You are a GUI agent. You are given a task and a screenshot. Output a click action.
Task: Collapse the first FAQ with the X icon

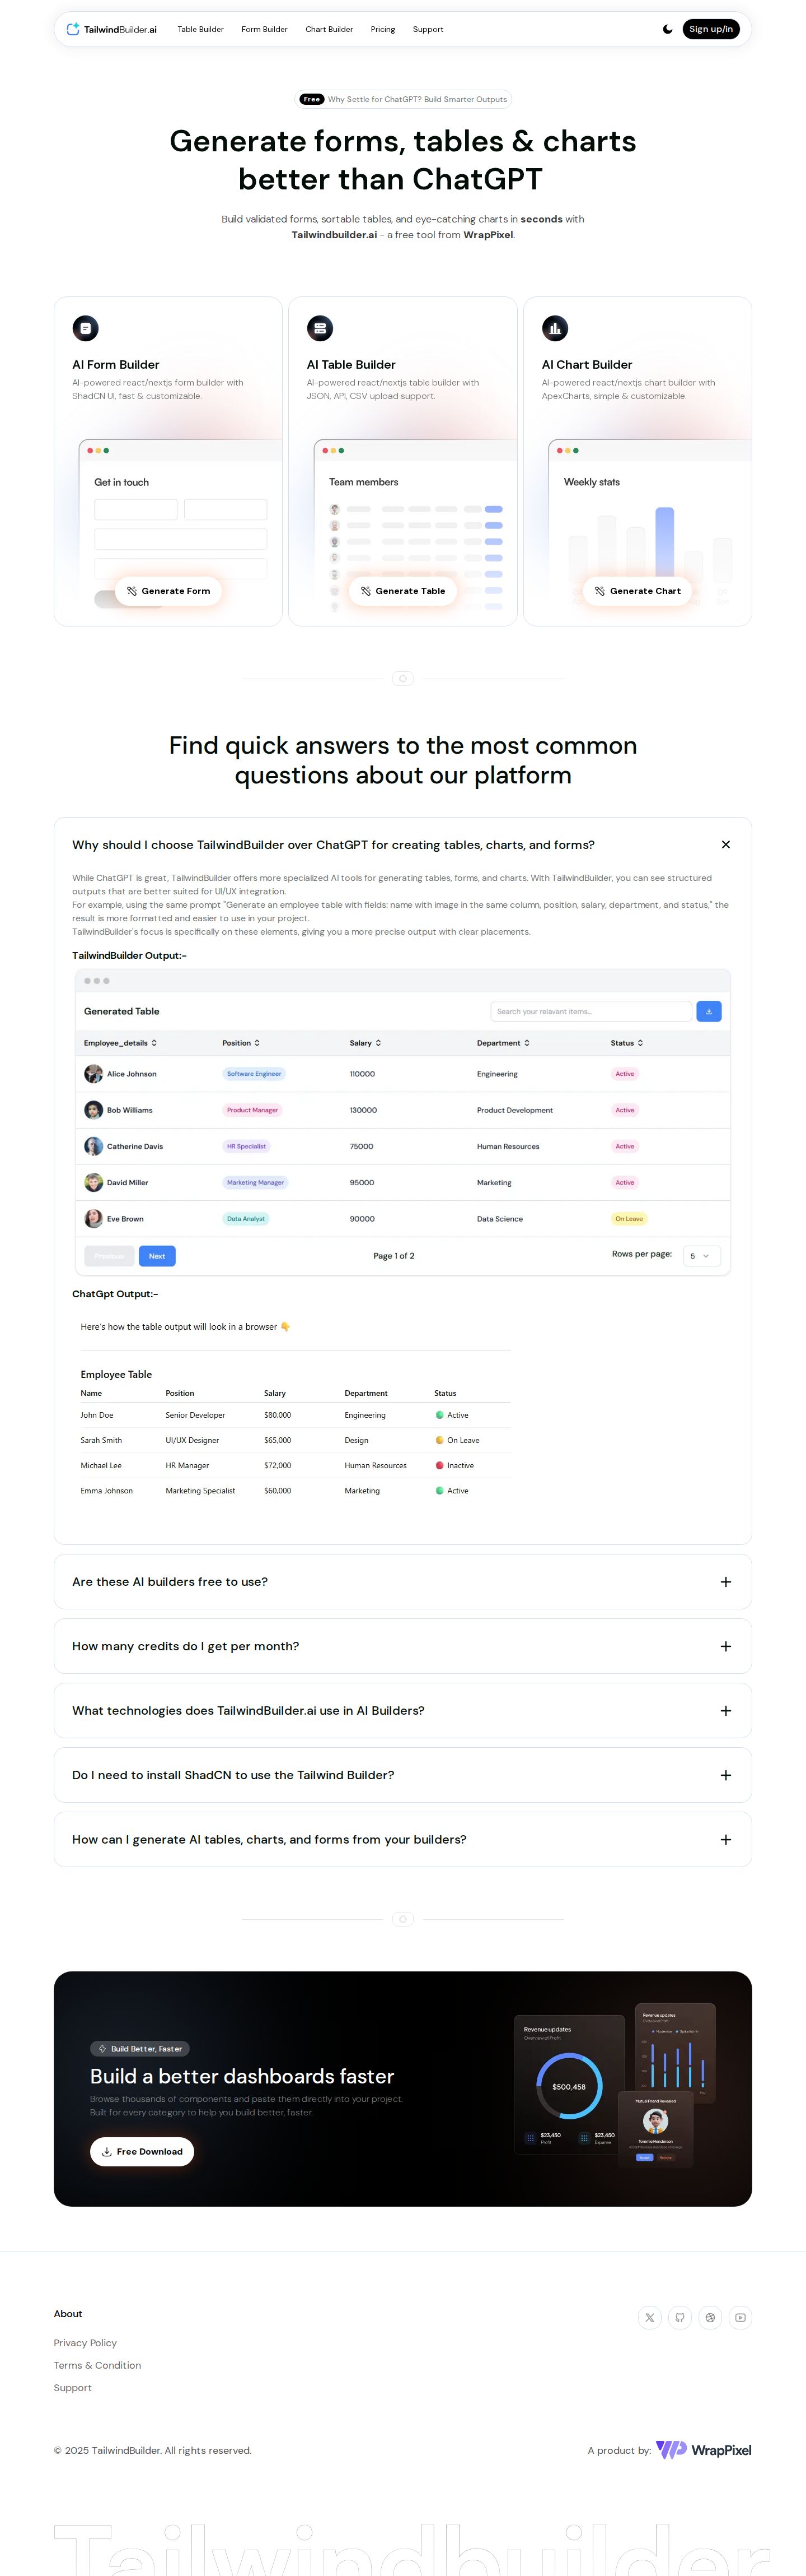pos(726,844)
